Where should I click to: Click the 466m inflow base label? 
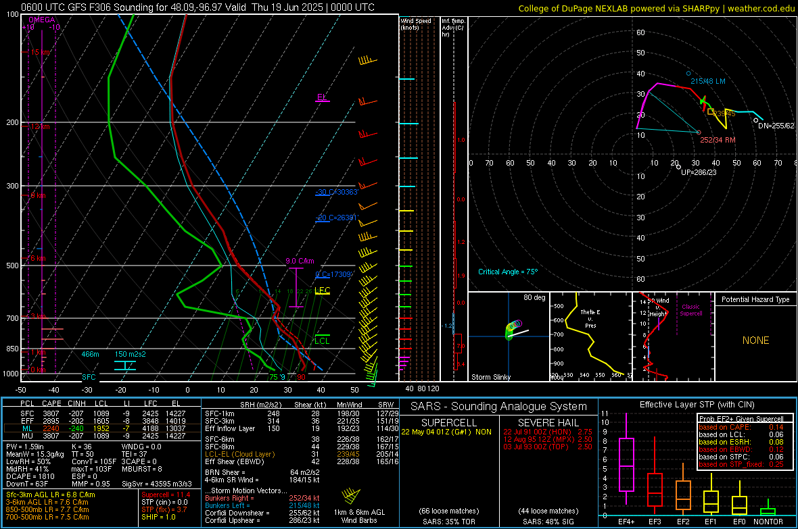[90, 354]
